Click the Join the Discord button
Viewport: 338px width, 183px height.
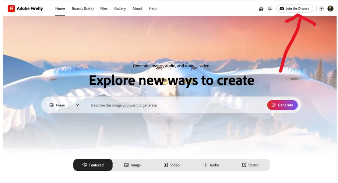coord(295,8)
